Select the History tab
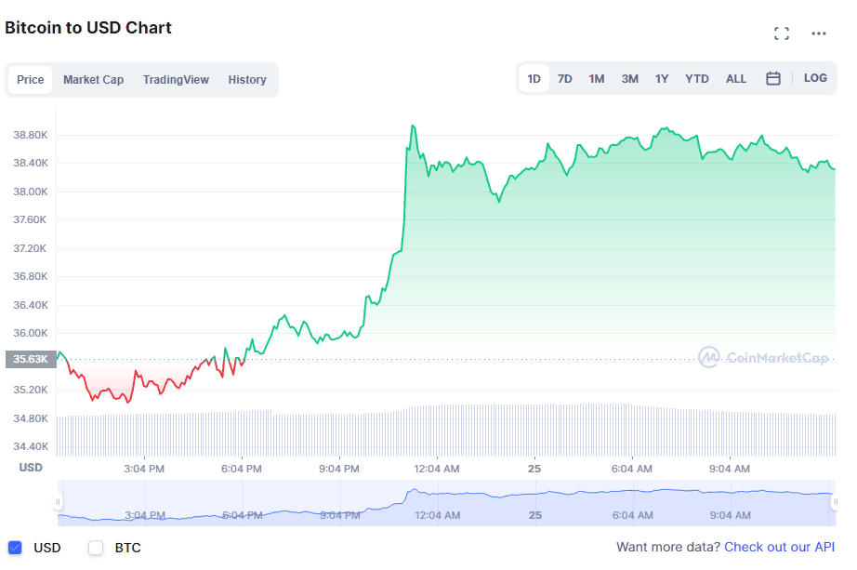The image size is (857, 570). point(247,80)
